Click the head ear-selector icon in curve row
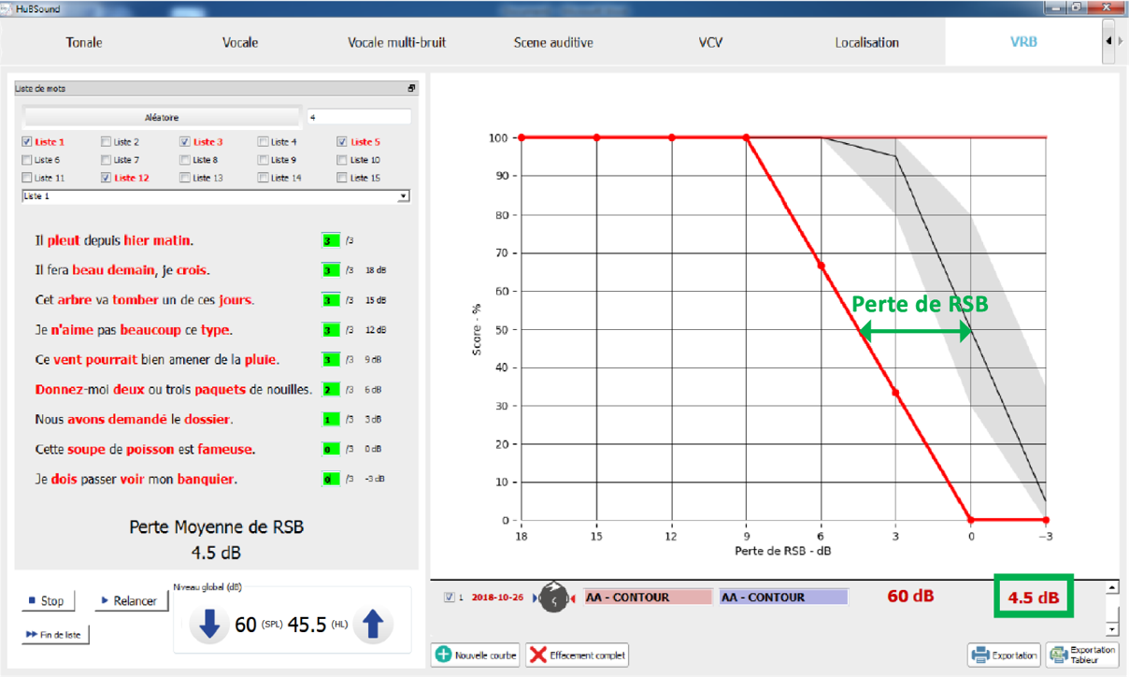1129x677 pixels. click(x=555, y=598)
